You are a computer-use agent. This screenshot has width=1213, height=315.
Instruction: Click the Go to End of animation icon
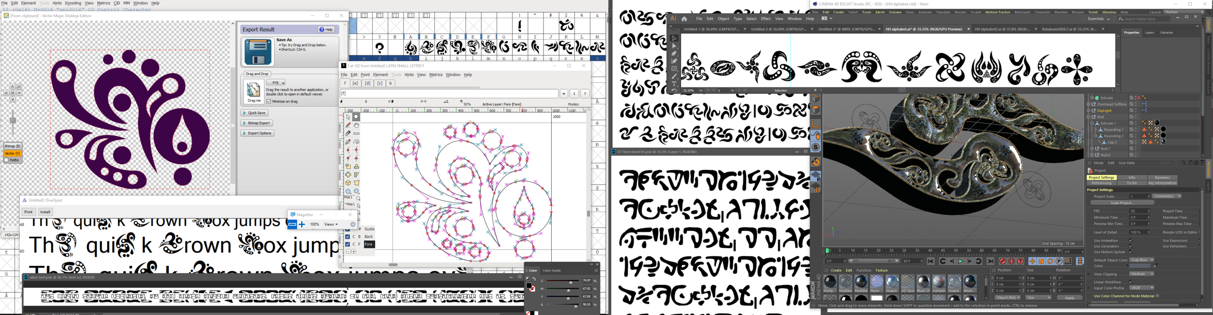pos(991,261)
